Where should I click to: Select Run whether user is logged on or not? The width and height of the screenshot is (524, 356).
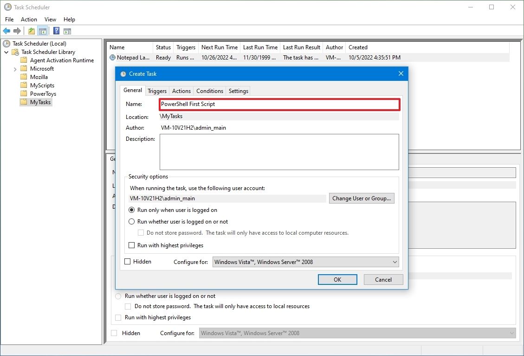pos(131,222)
